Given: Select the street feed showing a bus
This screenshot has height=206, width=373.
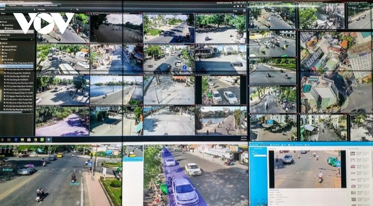Looking at the screenshot, I should pyautogui.click(x=63, y=60).
